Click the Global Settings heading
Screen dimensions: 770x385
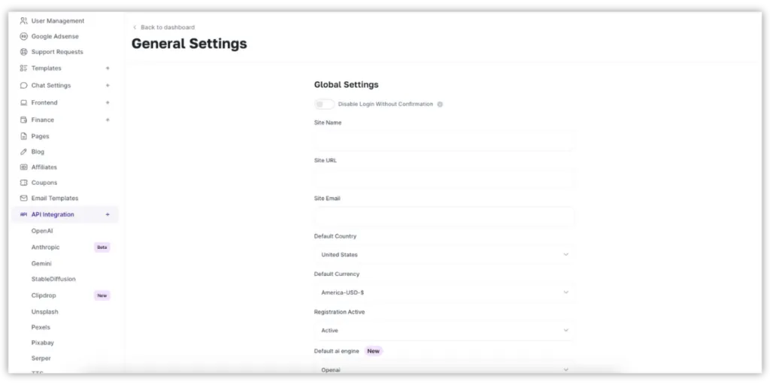click(x=346, y=84)
